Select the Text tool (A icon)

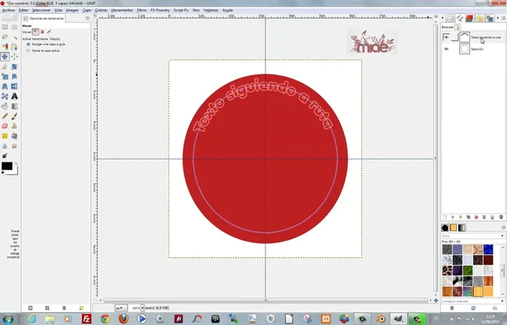(15, 95)
